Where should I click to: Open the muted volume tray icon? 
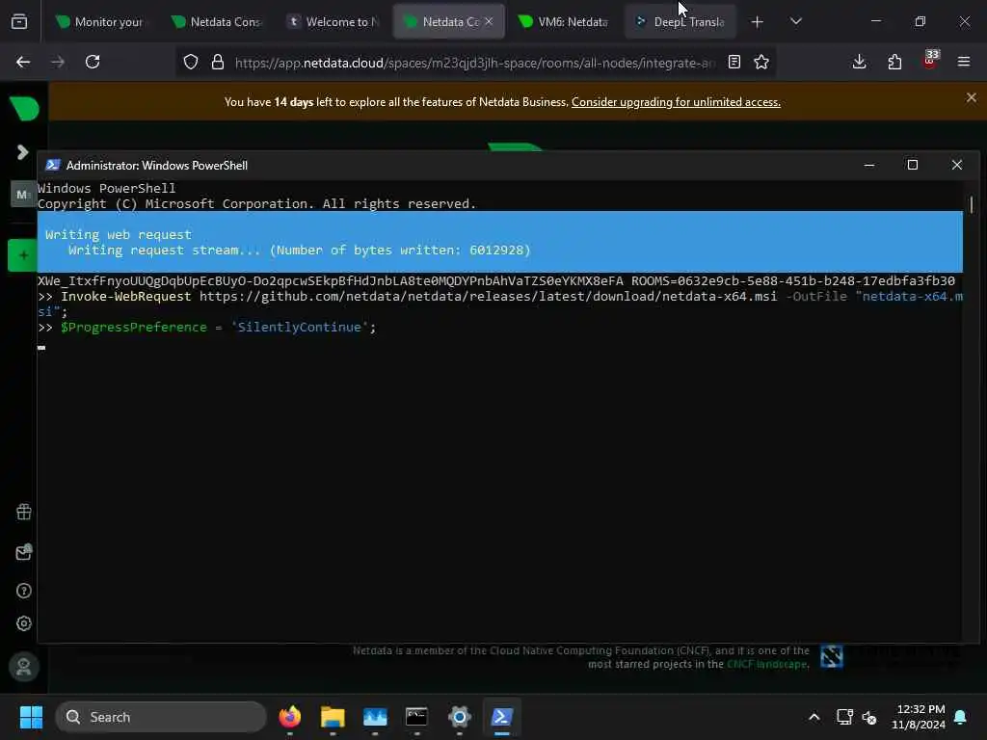(869, 717)
